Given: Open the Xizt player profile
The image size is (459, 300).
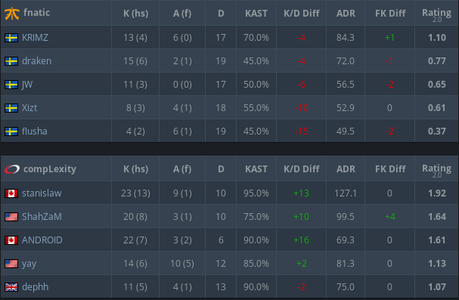Looking at the screenshot, I should tap(29, 107).
